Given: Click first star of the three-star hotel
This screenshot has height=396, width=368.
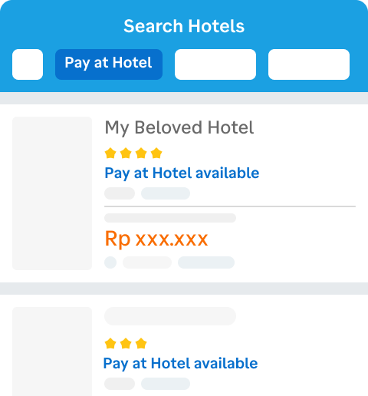Looking at the screenshot, I should click(x=110, y=344).
